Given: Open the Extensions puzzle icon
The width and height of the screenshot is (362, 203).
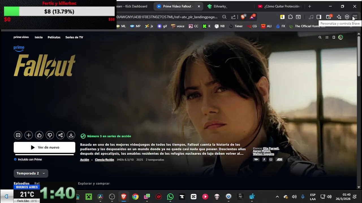Looking at the screenshot, I should click(290, 17).
